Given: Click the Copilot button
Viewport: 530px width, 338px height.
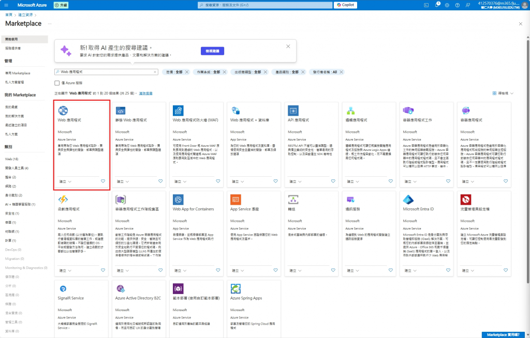Looking at the screenshot, I should [x=345, y=5].
